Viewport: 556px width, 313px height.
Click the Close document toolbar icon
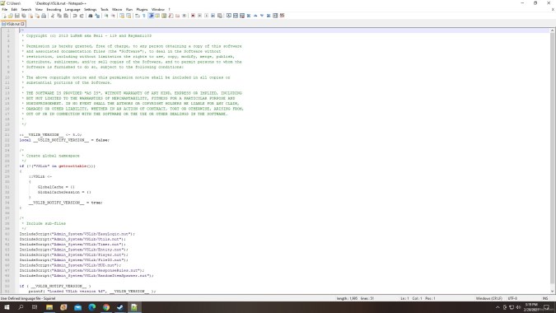30,16
